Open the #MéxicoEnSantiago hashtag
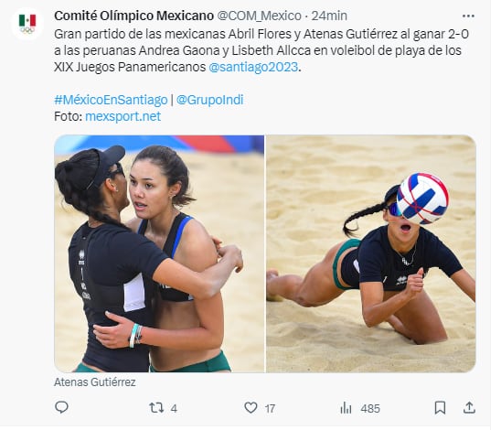Screen dimensions: 501x430 tap(111, 100)
